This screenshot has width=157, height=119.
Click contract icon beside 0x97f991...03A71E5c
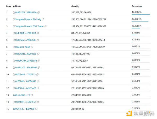(14, 102)
